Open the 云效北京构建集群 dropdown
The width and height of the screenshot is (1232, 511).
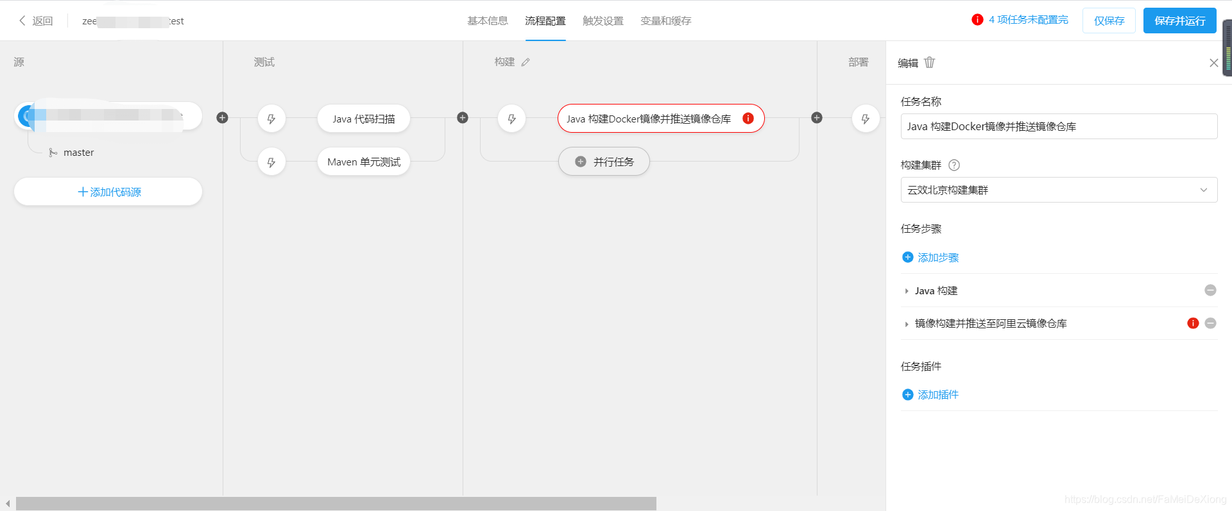[x=1059, y=190]
